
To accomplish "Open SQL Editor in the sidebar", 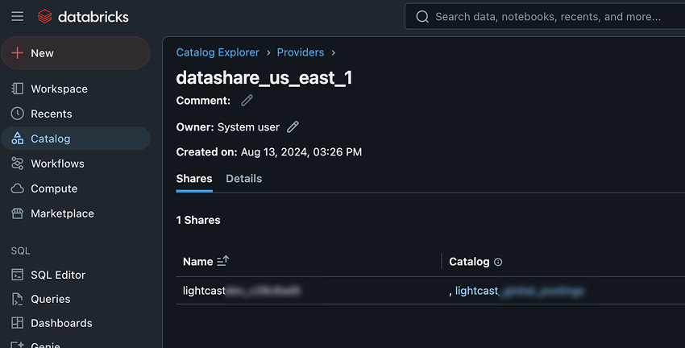I will click(x=76, y=275).
